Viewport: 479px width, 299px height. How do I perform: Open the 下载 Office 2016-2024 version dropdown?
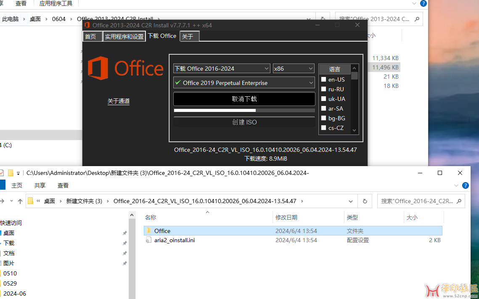point(222,69)
